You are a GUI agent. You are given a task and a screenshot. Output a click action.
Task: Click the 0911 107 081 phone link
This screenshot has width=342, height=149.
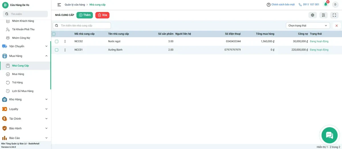[311, 5]
